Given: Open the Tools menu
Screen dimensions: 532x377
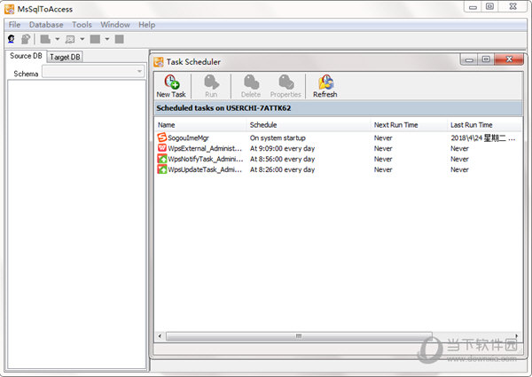Looking at the screenshot, I should [82, 25].
